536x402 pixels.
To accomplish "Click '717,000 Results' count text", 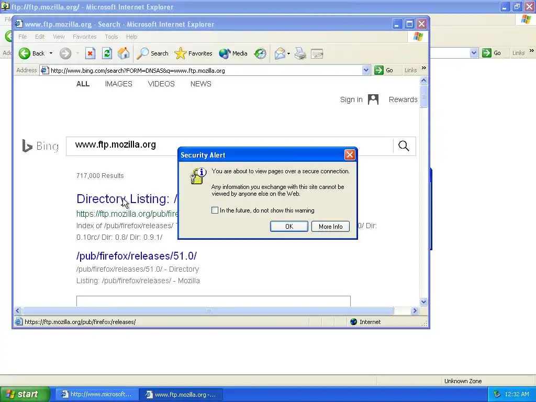I will coord(100,176).
